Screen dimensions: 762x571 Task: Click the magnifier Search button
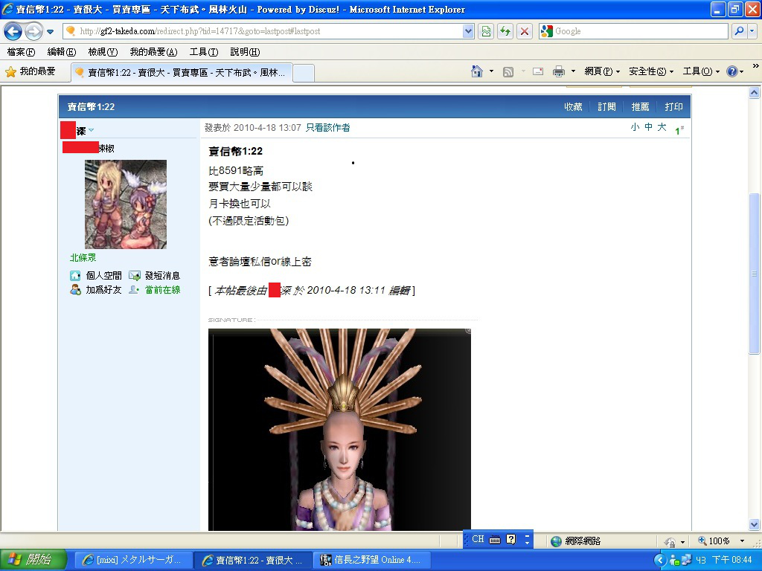pyautogui.click(x=739, y=31)
